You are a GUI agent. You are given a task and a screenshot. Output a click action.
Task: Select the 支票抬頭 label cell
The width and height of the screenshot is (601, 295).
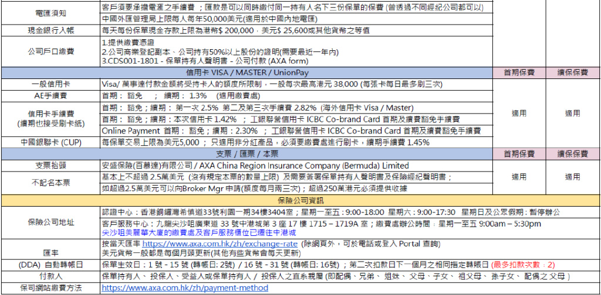tap(50, 166)
